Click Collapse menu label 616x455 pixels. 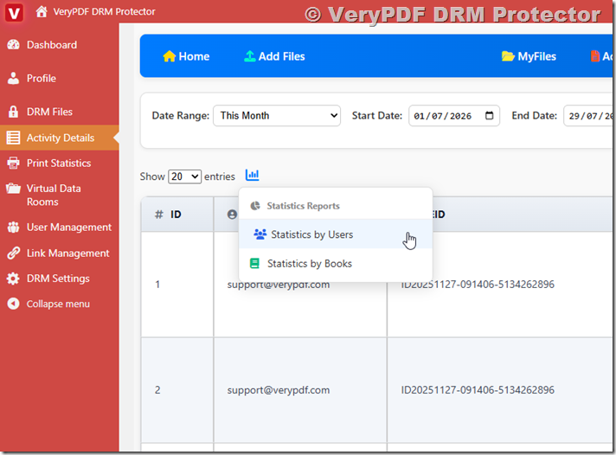click(58, 304)
